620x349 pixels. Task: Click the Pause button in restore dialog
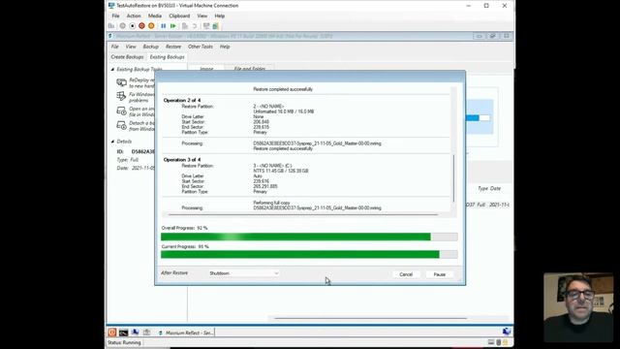pos(439,274)
